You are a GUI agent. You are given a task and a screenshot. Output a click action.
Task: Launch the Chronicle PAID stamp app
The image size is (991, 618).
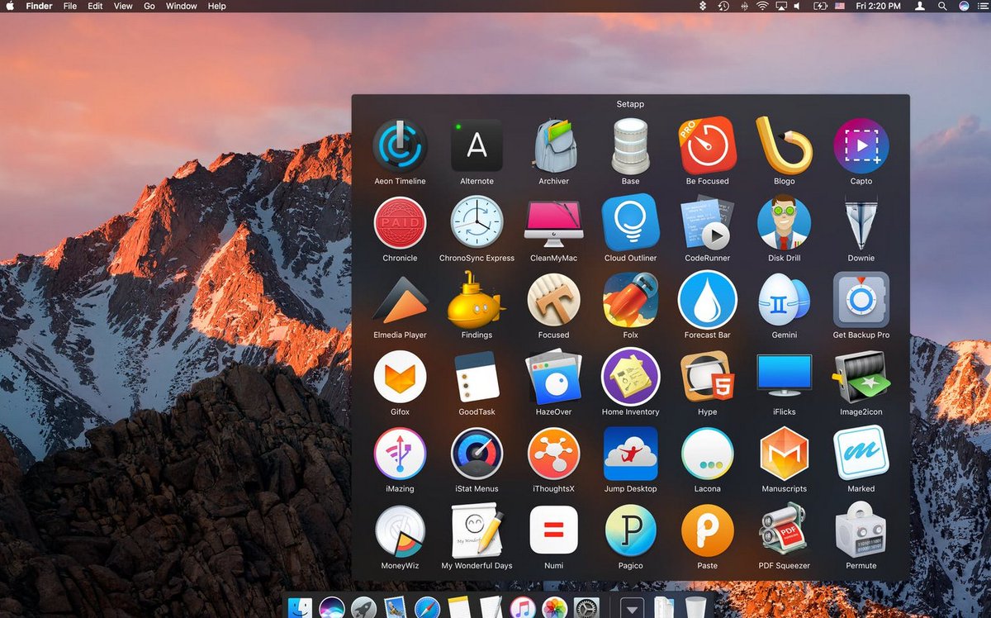(x=400, y=221)
